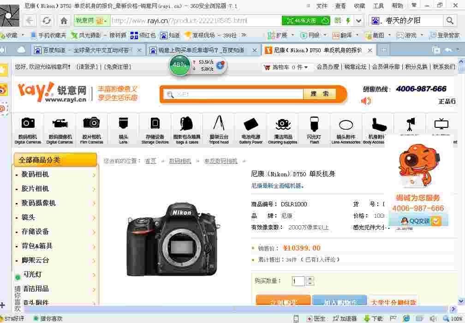This screenshot has width=465, height=323.
Task: Click the browser refresh button
Action: (x=46, y=21)
